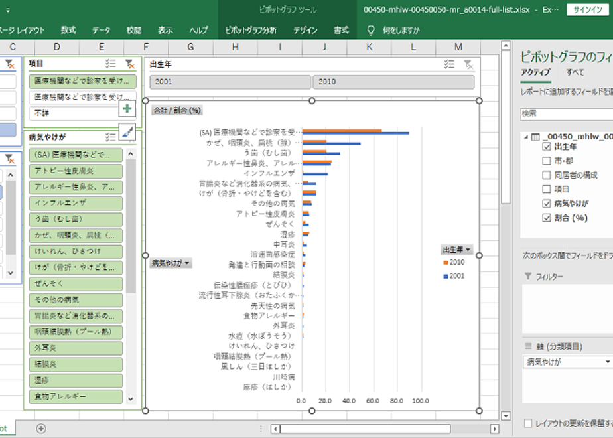The height and width of the screenshot is (438, 613).
Task: Switch field list to すべて tab
Action: click(575, 72)
